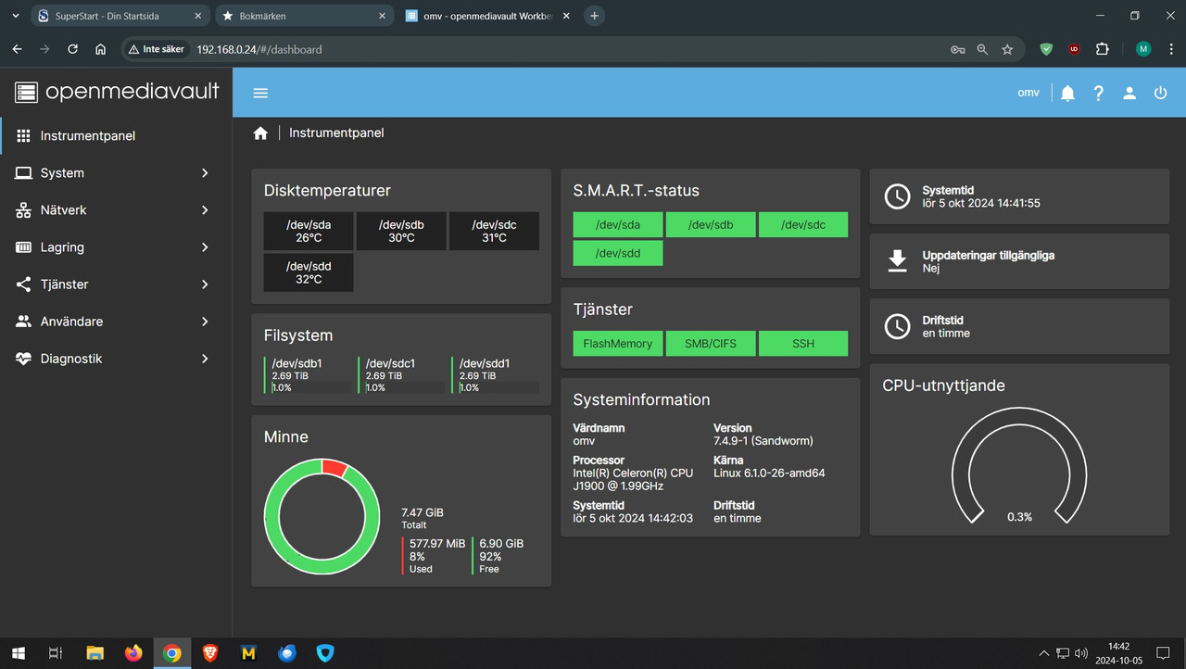1186x669 pixels.
Task: Click the Instrumentpanel grid icon
Action: [x=24, y=135]
